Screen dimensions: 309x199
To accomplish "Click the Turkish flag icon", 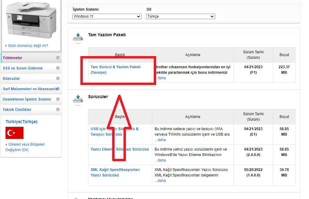I will point(14,133).
